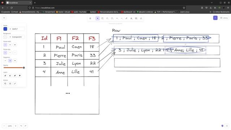The image size is (231, 130).
Task: Select the 'Row' text on canvas
Action: [116, 30]
